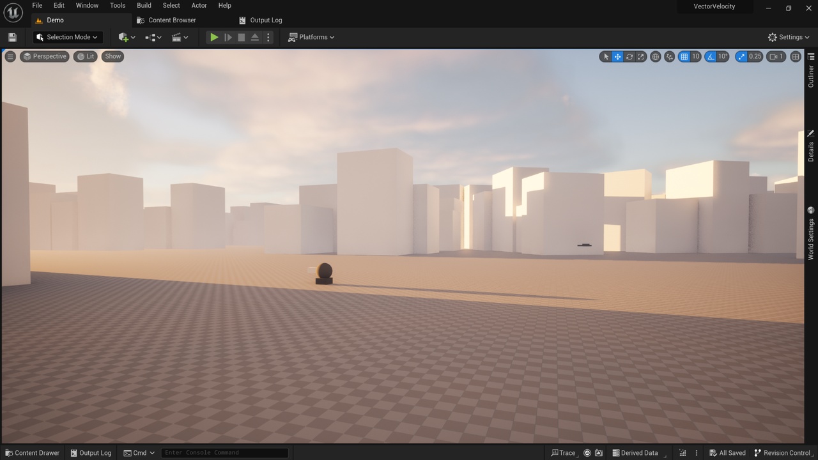This screenshot has height=460, width=818.
Task: Select the dark sphere actor in viewport
Action: click(x=325, y=271)
